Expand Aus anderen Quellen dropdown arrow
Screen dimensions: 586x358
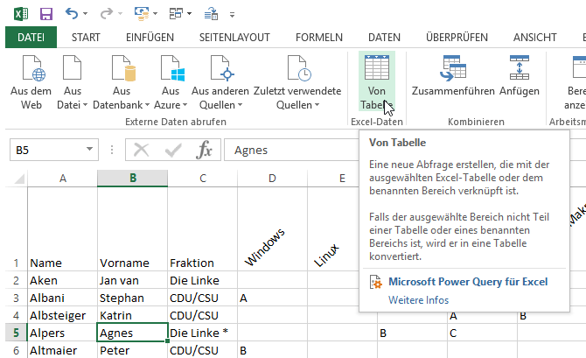coord(240,105)
